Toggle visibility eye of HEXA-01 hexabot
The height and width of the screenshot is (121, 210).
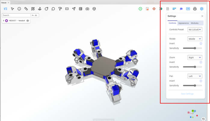click(x=28, y=21)
